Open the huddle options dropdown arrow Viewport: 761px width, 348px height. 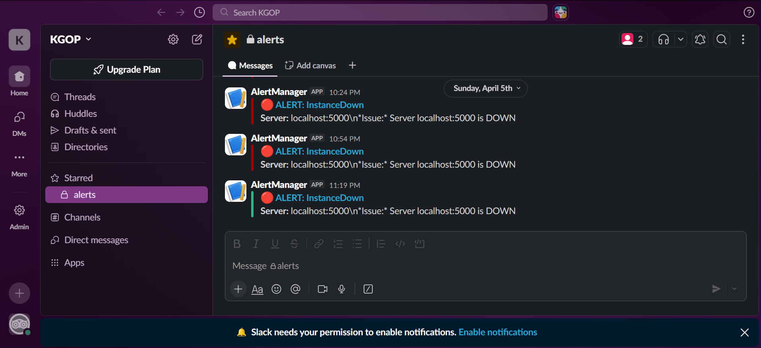point(681,39)
